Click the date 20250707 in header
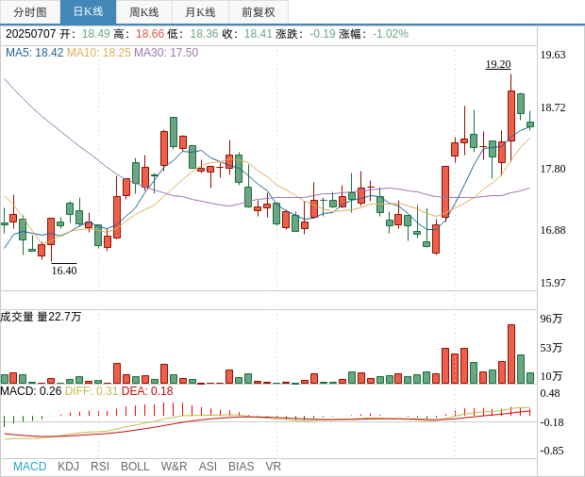This screenshot has height=477, width=585. [x=30, y=34]
